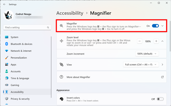Click the Privacy & security shield icon
Screen dimensions: 171x106
coord(7,99)
